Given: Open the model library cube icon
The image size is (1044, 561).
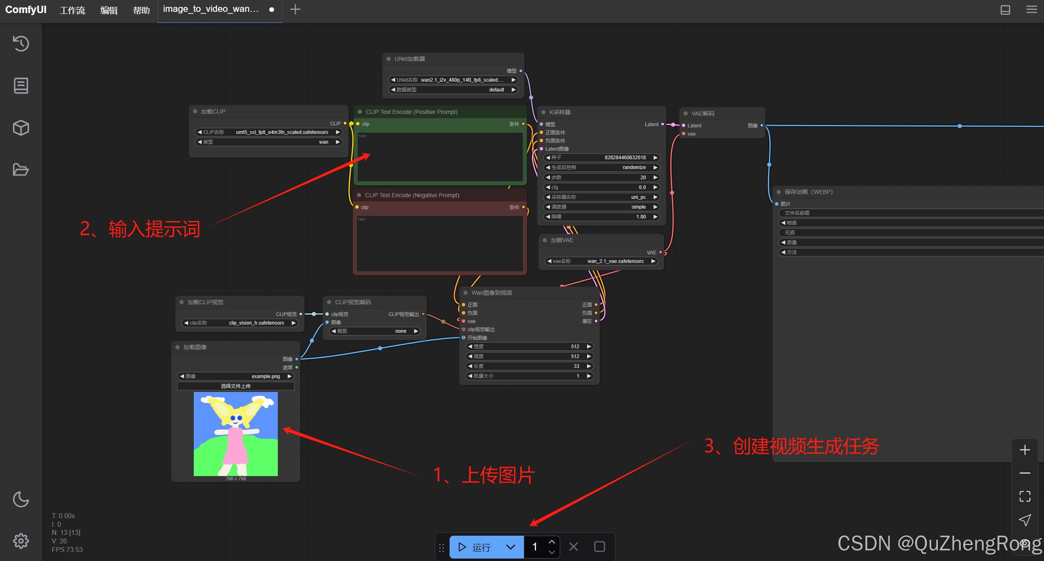Looking at the screenshot, I should pyautogui.click(x=21, y=128).
